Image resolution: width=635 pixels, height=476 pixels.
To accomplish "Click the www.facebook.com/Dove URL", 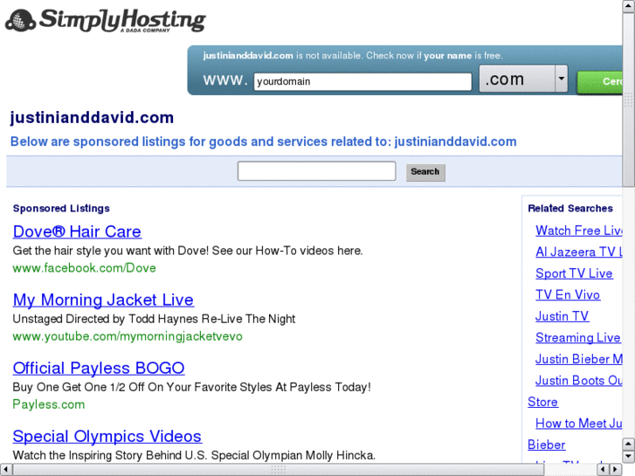I will tap(84, 268).
